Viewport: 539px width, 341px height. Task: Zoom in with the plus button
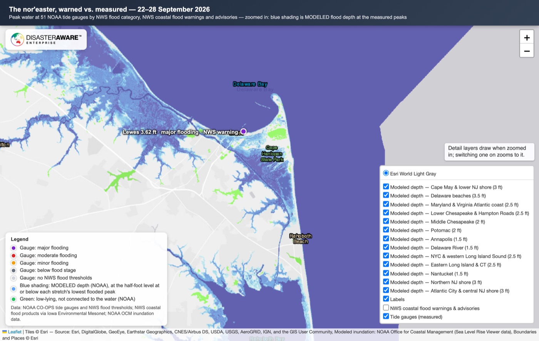(527, 37)
